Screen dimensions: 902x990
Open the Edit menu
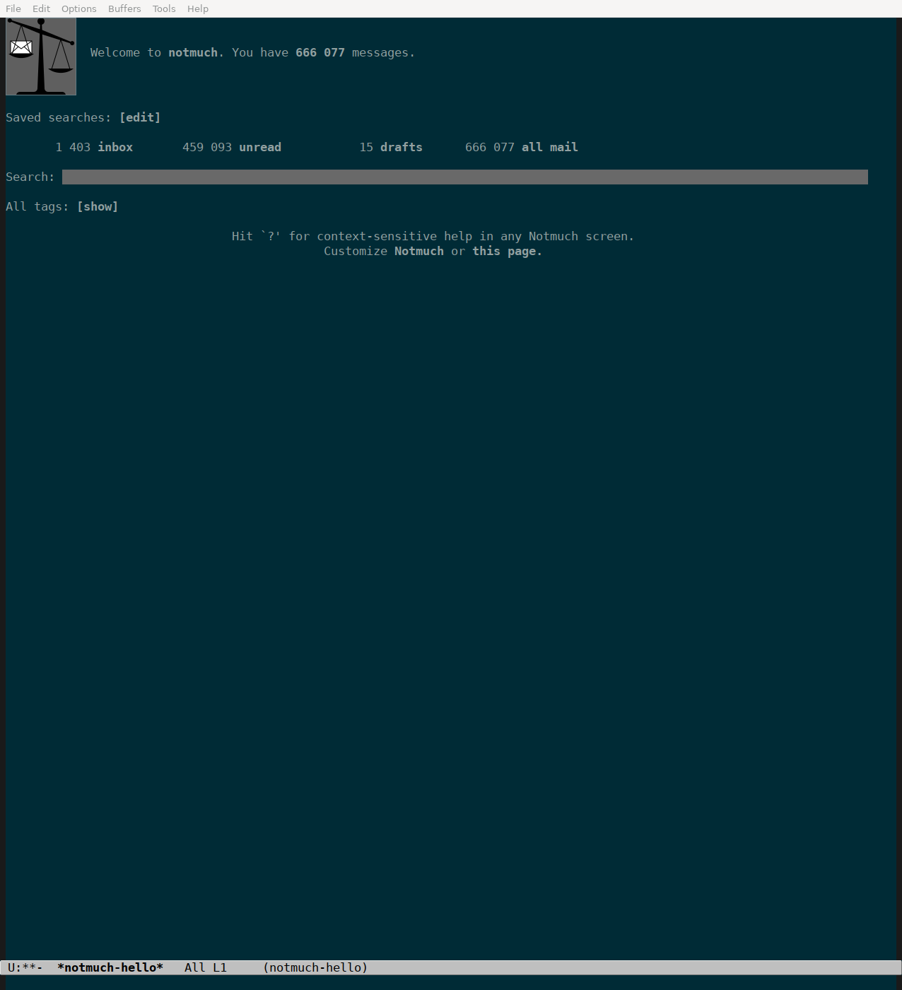(x=41, y=8)
